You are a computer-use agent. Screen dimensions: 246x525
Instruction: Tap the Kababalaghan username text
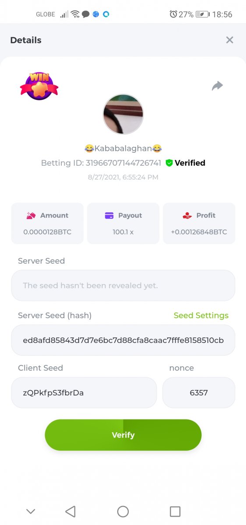[x=123, y=149]
